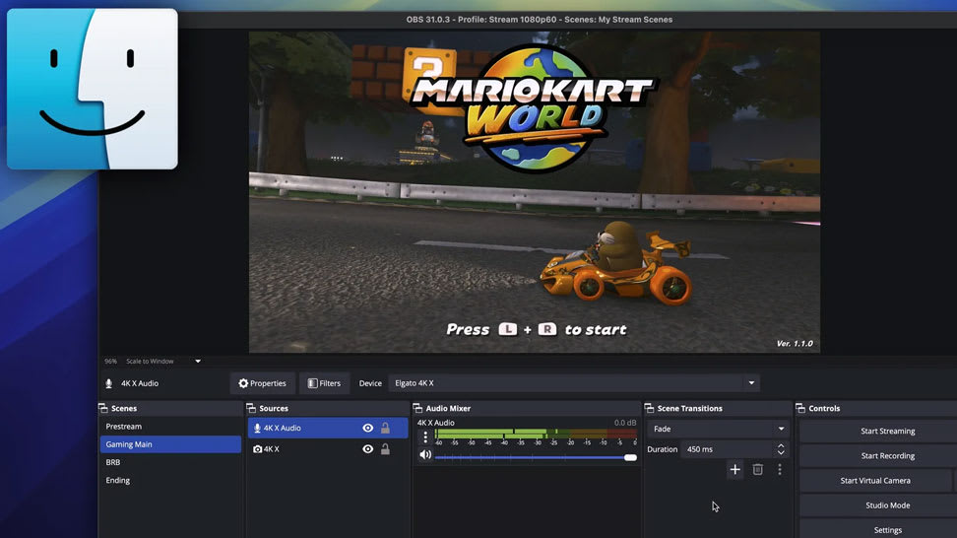Screen dimensions: 957x538
Task: Toggle visibility of 4K X source
Action: coord(367,449)
